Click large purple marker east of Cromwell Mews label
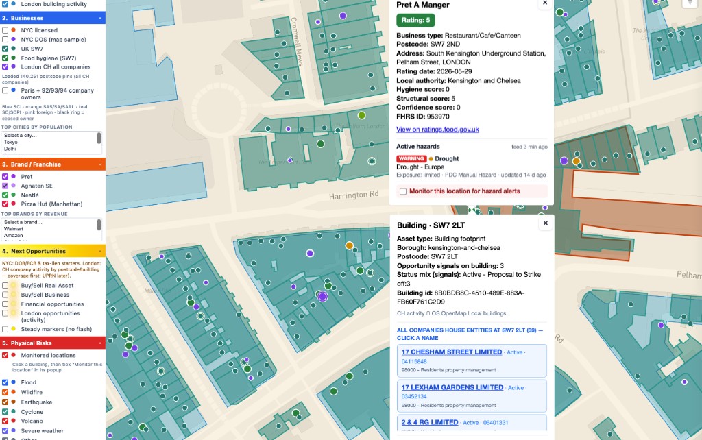 (x=343, y=16)
